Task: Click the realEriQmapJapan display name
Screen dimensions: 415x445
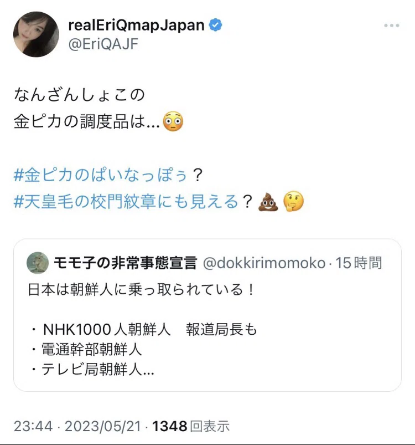Action: (136, 25)
